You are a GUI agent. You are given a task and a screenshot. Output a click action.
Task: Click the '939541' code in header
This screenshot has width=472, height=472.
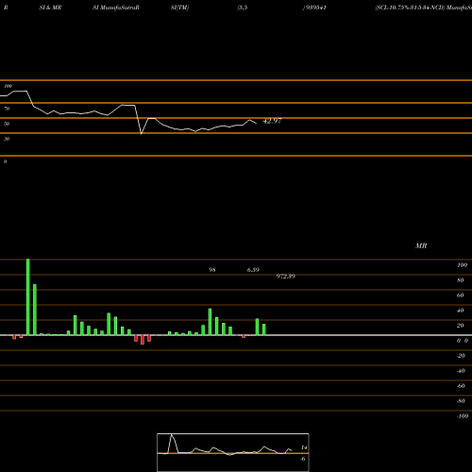pyautogui.click(x=316, y=8)
